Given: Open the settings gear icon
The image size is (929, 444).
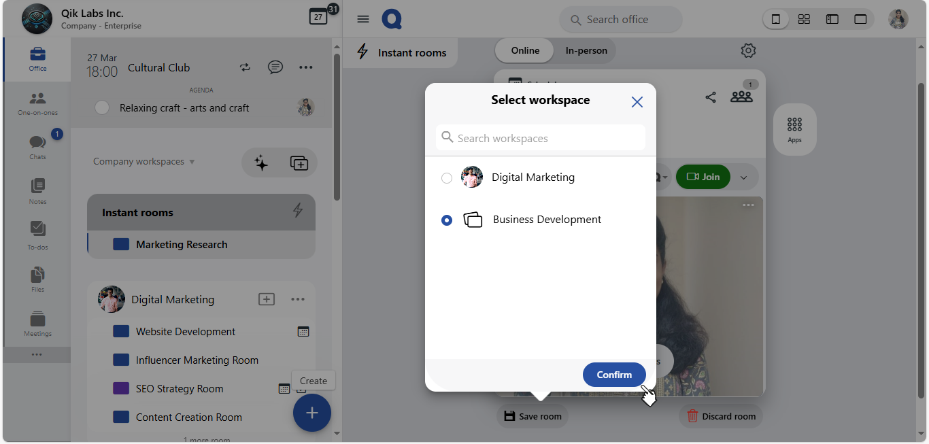Looking at the screenshot, I should click(748, 50).
